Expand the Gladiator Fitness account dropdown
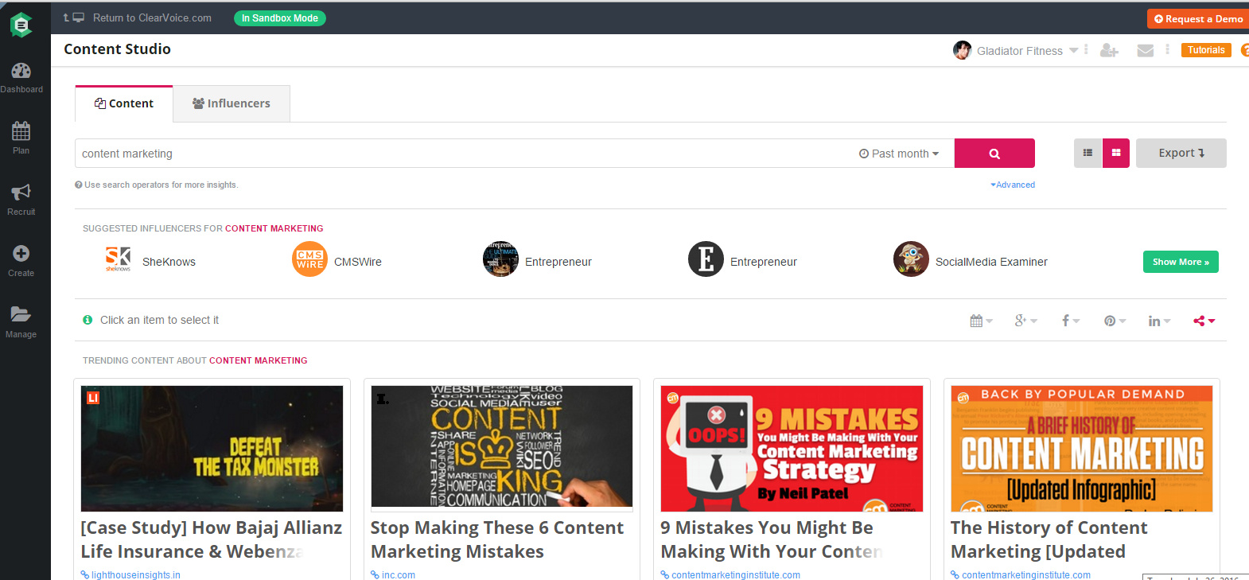Viewport: 1249px width, 580px height. pos(1074,50)
